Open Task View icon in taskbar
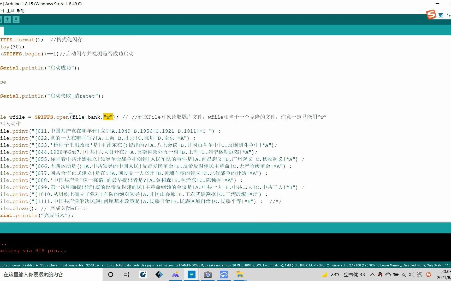Viewport: 451px width, 281px height. (x=126, y=274)
